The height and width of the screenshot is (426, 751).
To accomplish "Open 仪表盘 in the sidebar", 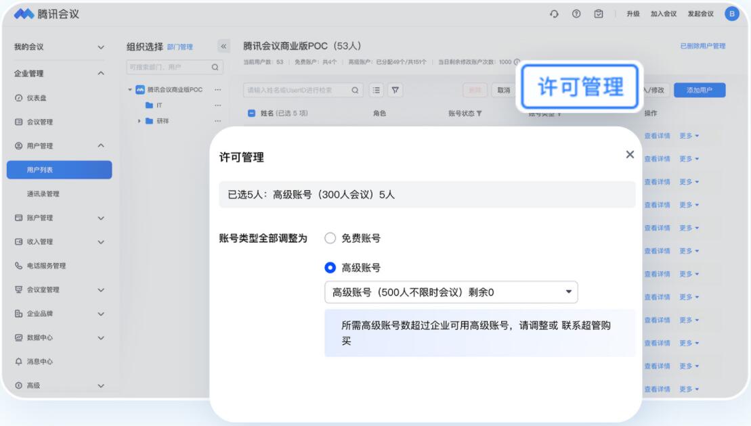I will pos(37,98).
